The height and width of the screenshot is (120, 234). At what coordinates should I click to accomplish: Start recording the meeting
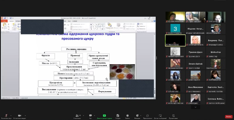[127, 116]
